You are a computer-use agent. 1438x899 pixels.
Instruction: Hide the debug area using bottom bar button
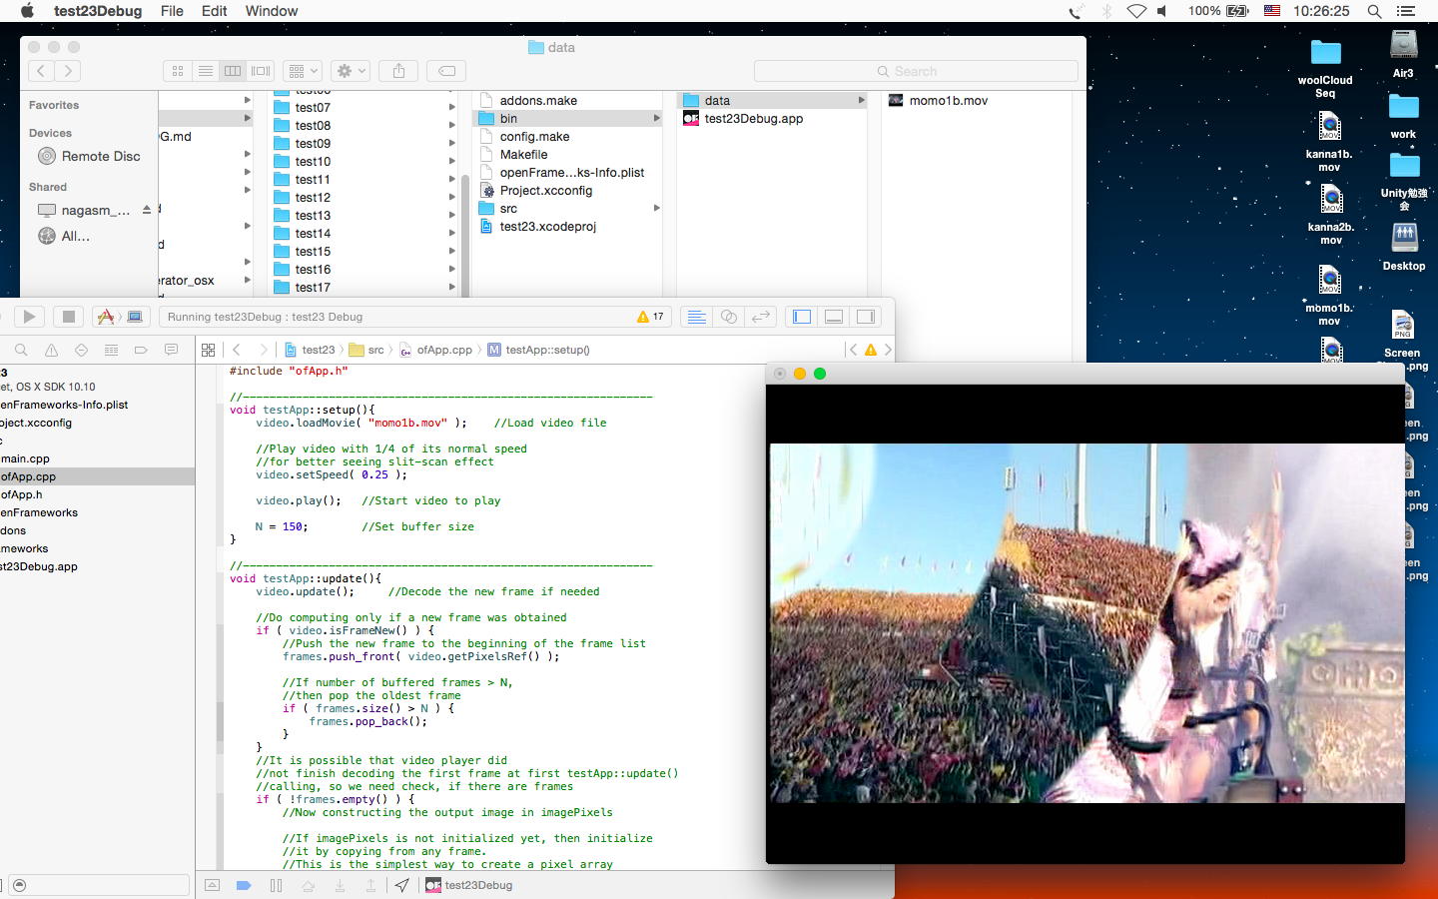[x=212, y=885]
